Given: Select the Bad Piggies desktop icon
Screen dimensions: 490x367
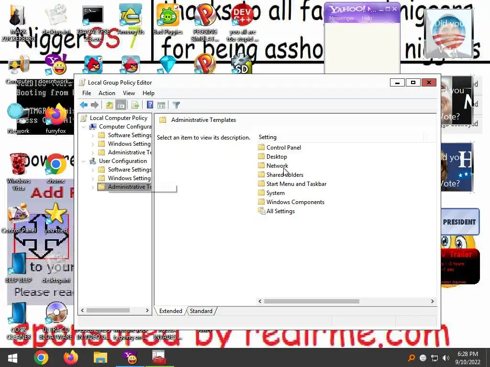Looking at the screenshot, I should click(168, 19).
